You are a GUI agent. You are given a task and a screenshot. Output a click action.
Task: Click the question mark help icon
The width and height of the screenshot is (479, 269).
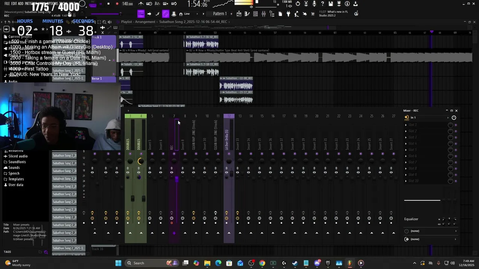322,4
